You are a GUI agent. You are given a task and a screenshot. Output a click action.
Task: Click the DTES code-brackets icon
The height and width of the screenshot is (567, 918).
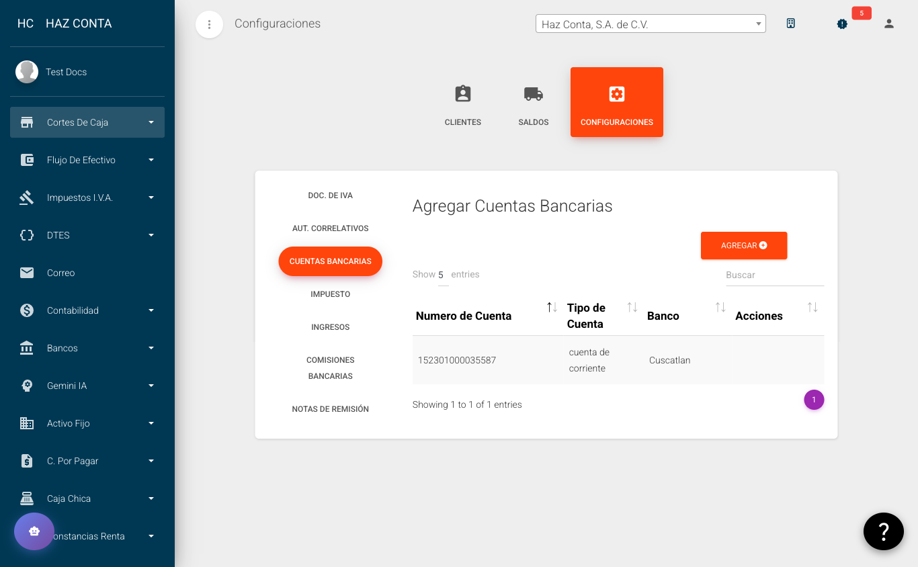(27, 235)
